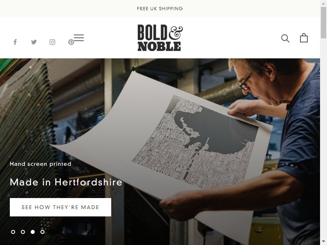Click the Pinterest icon in header
Image resolution: width=327 pixels, height=245 pixels.
pos(71,42)
